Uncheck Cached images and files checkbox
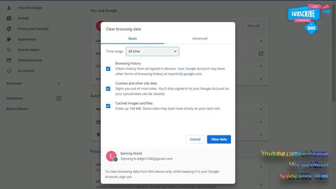The image size is (336, 189). 108,106
